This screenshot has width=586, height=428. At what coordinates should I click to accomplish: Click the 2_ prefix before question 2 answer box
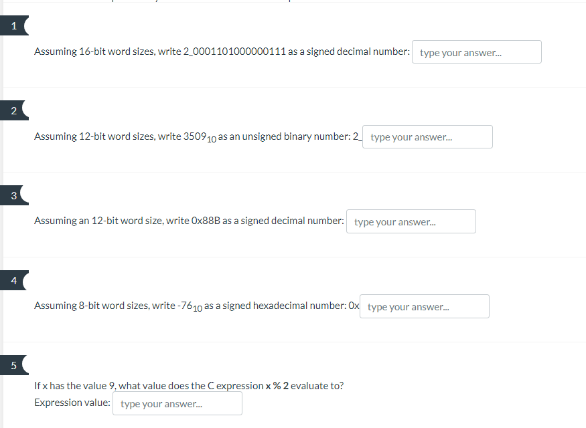tap(358, 136)
